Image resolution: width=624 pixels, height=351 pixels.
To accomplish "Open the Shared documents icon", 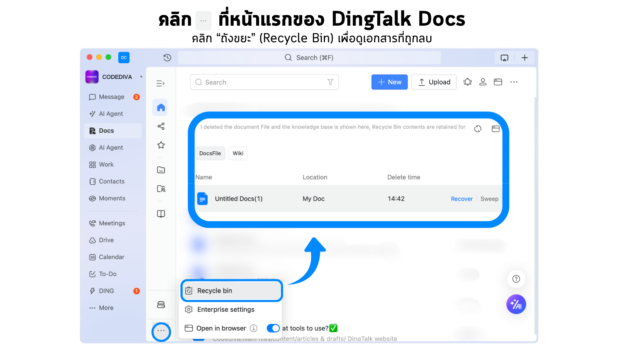I will pyautogui.click(x=161, y=126).
